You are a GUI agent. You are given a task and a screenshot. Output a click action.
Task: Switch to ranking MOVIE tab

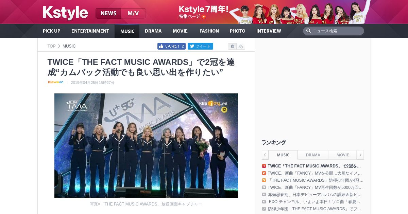pos(343,155)
